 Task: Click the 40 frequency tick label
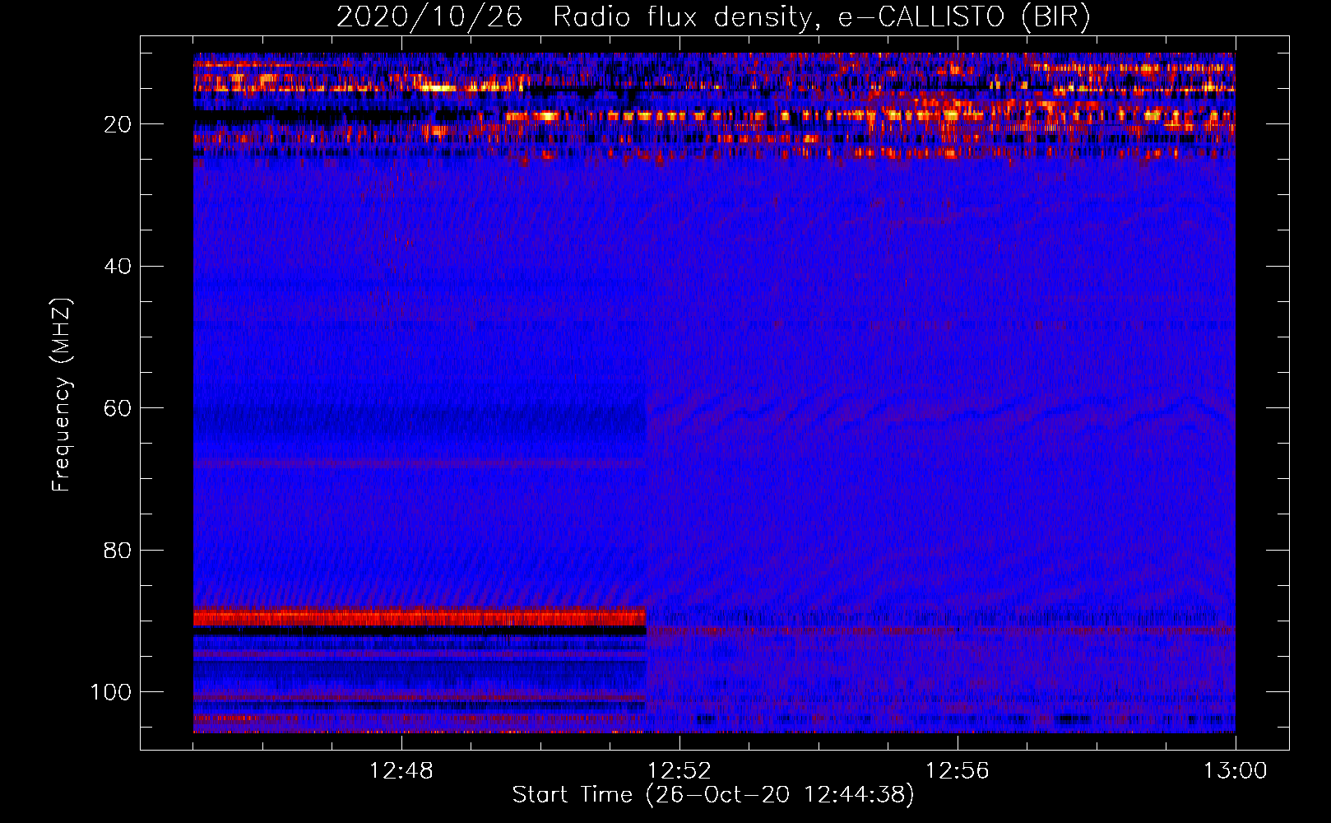pos(118,267)
